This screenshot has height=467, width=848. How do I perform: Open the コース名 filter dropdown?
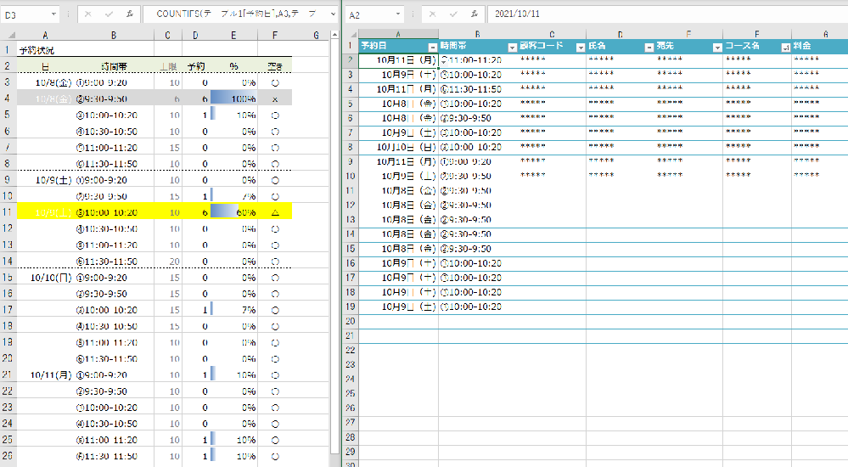click(x=786, y=48)
